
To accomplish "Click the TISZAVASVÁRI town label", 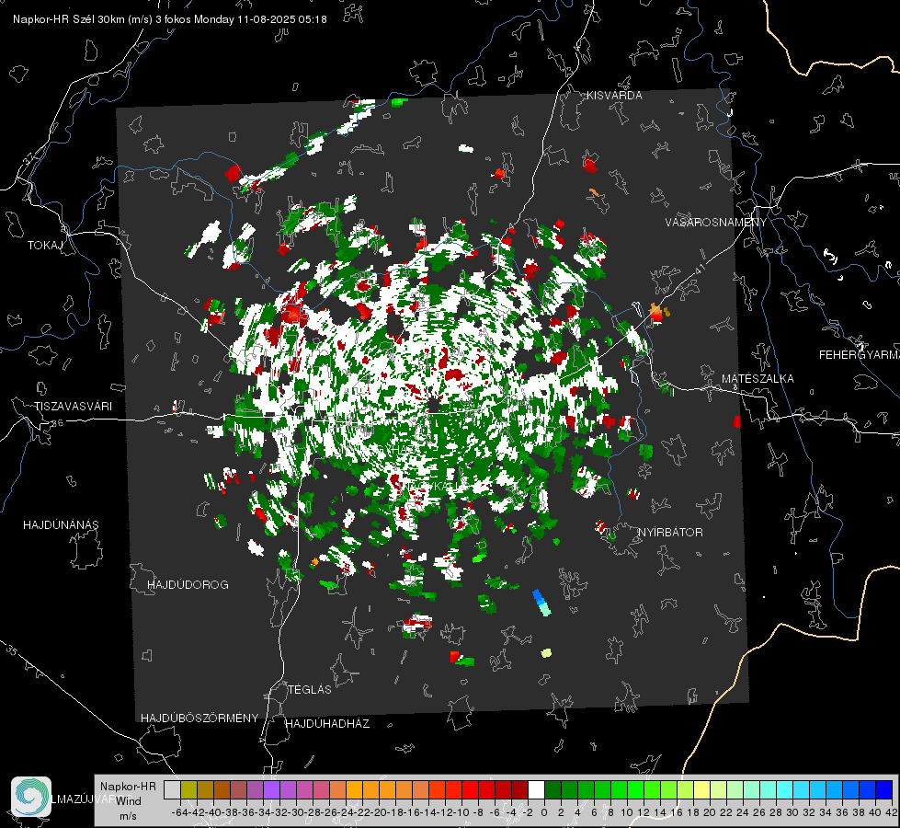I will pyautogui.click(x=73, y=407).
